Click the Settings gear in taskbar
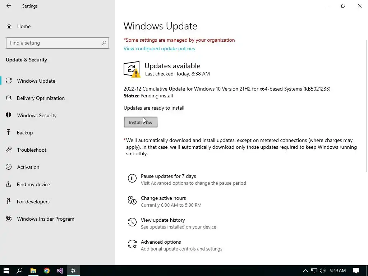368x276 pixels. coord(73,271)
